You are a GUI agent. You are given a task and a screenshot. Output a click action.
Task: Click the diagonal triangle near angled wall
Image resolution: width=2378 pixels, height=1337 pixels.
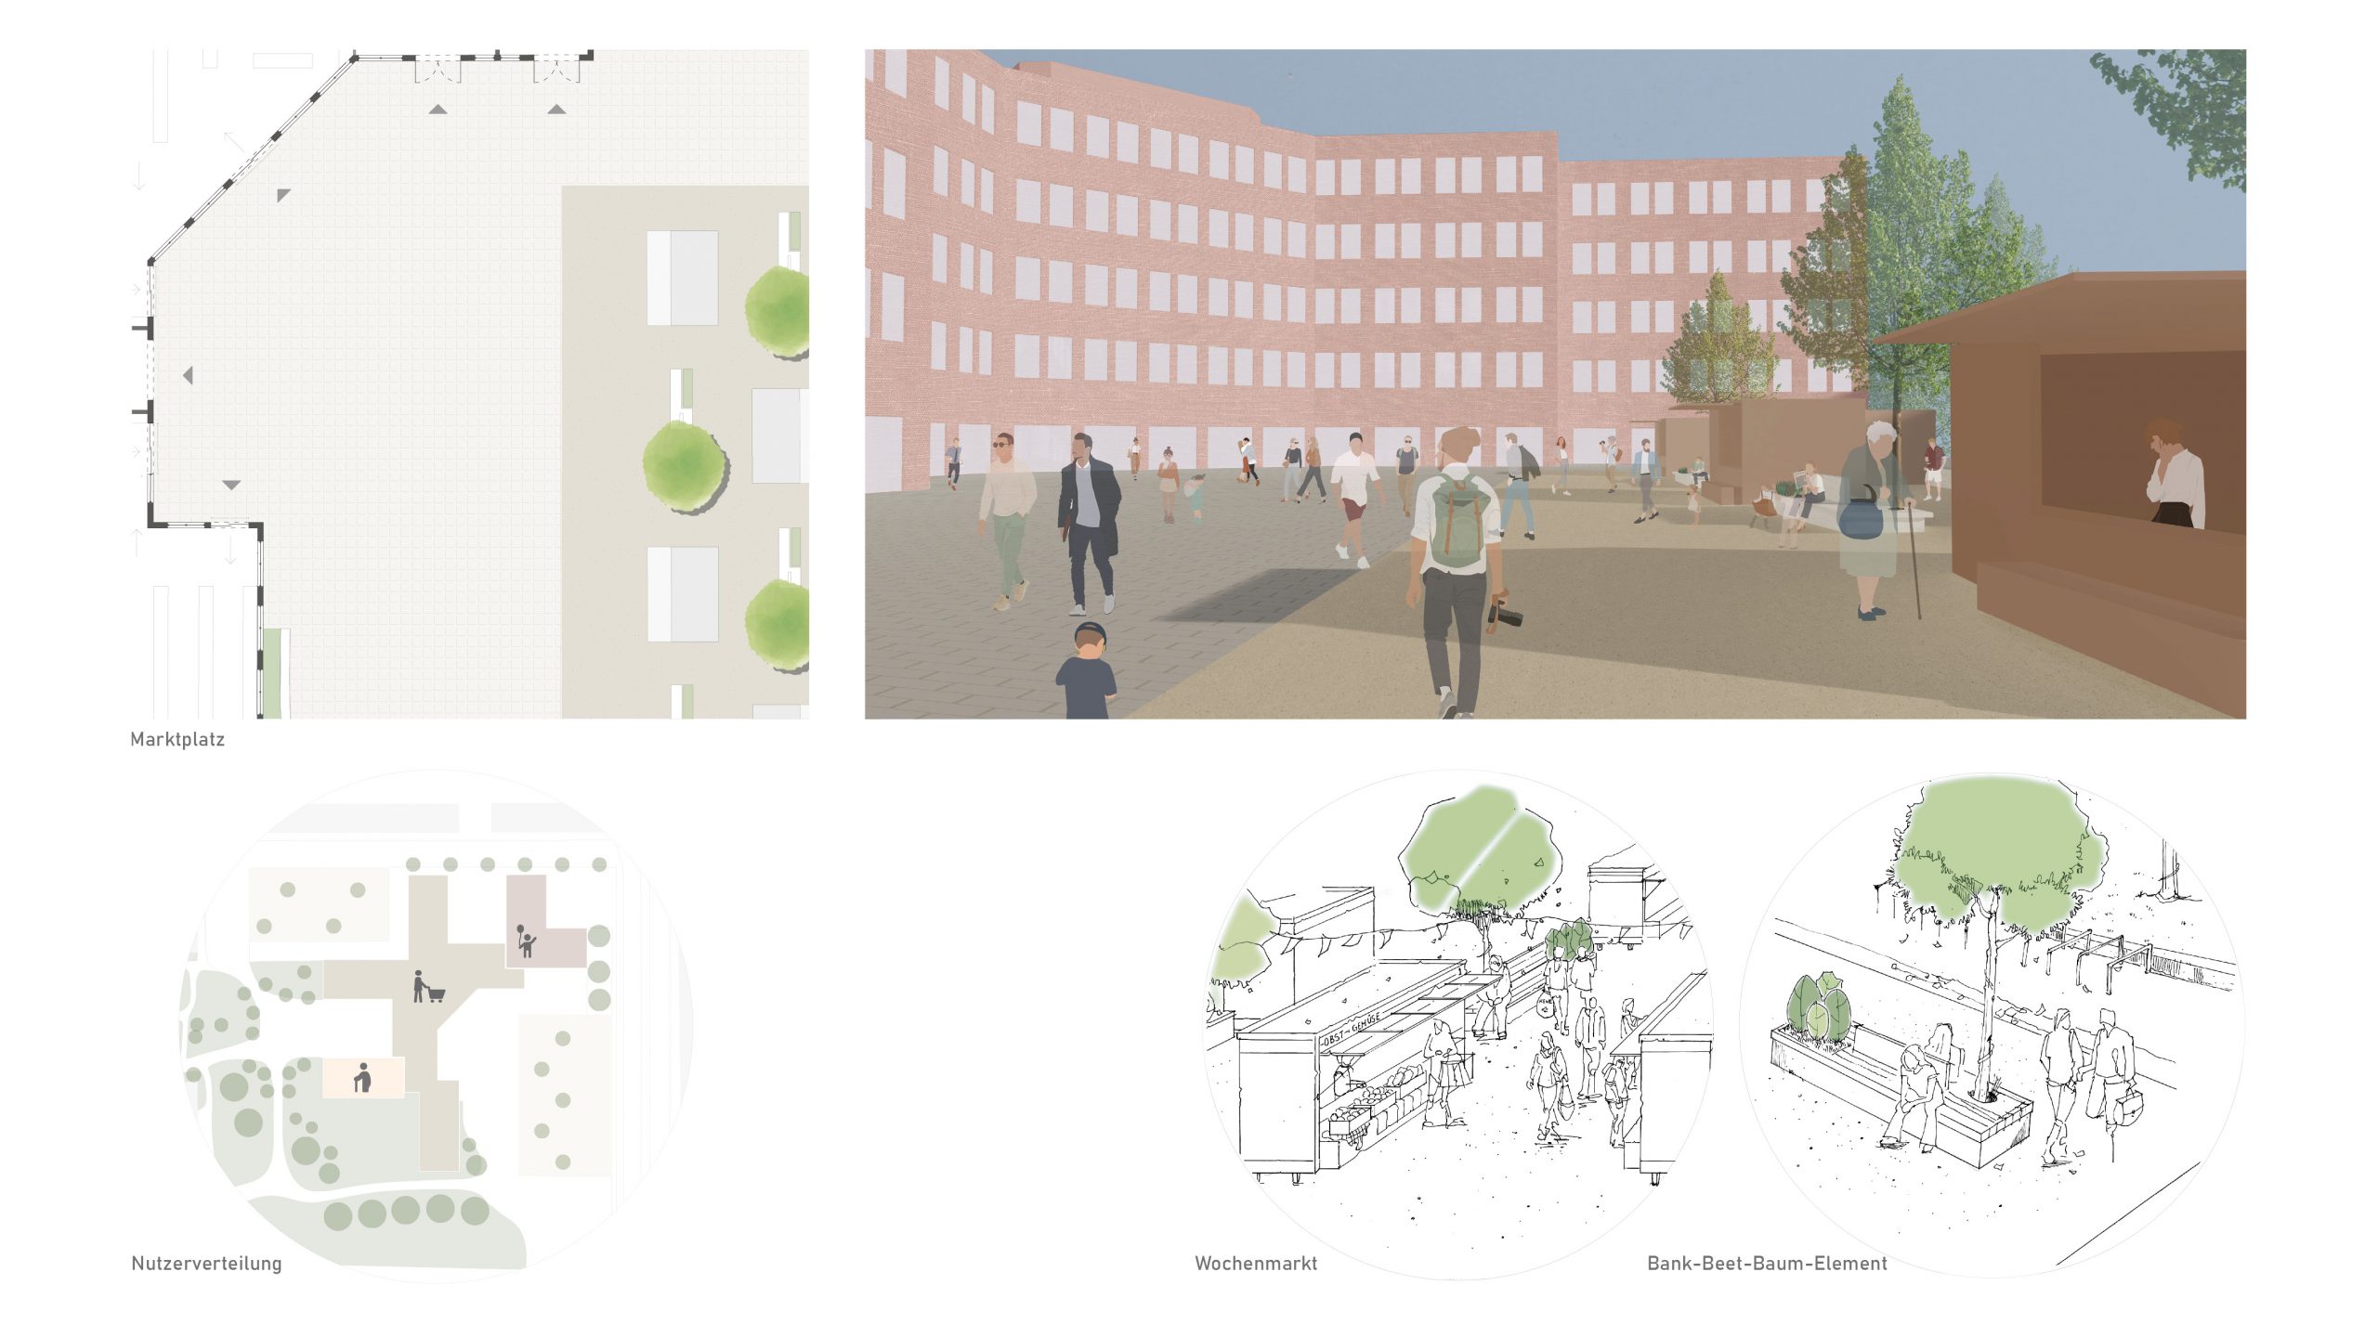[x=282, y=195]
